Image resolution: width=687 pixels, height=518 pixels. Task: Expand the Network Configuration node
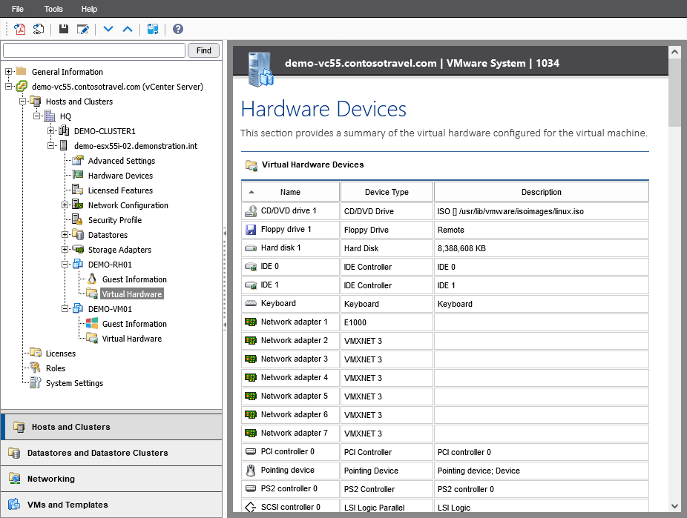pyautogui.click(x=65, y=205)
